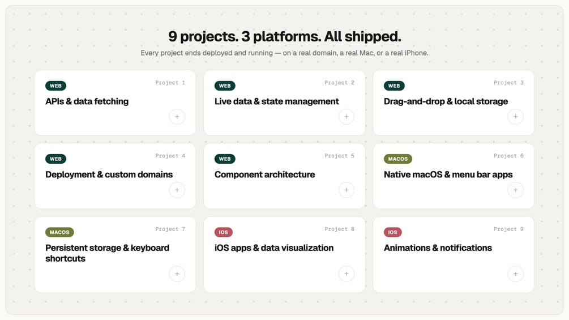569x320 pixels.
Task: Click the iOS badge on Project 9
Action: 392,232
